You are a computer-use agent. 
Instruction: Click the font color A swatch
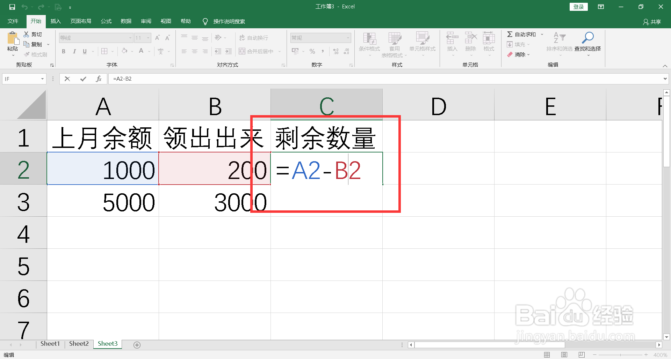click(x=141, y=52)
